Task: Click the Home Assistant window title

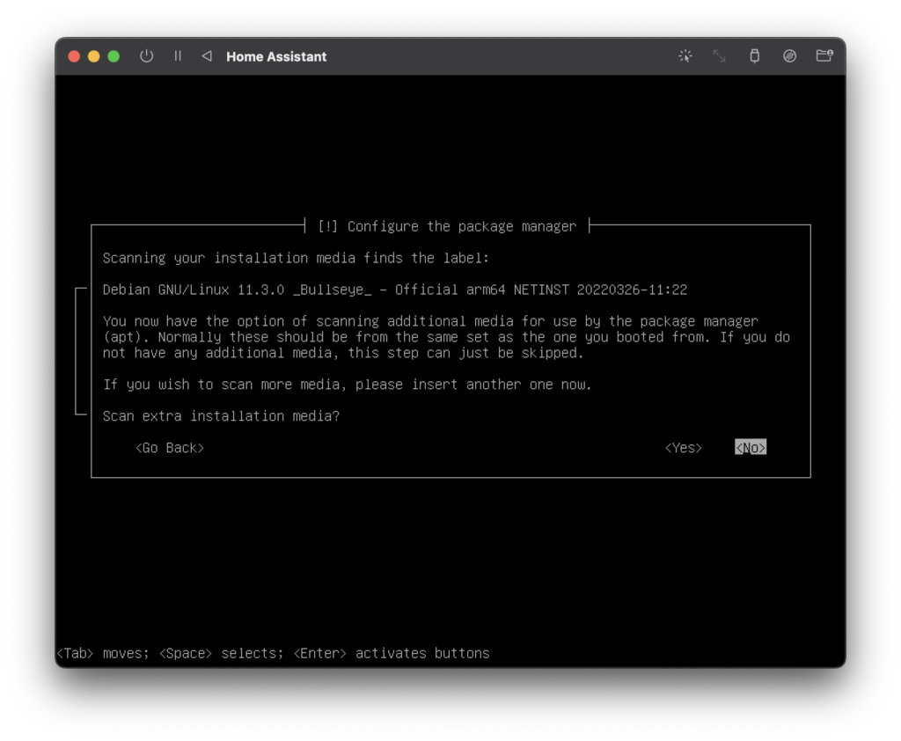Action: pos(276,56)
